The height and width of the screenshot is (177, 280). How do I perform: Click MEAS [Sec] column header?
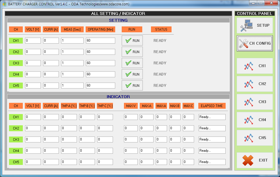[x=72, y=29]
